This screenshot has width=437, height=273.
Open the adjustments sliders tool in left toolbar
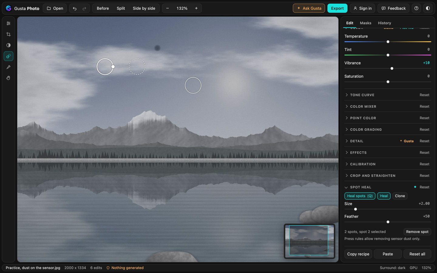8,23
